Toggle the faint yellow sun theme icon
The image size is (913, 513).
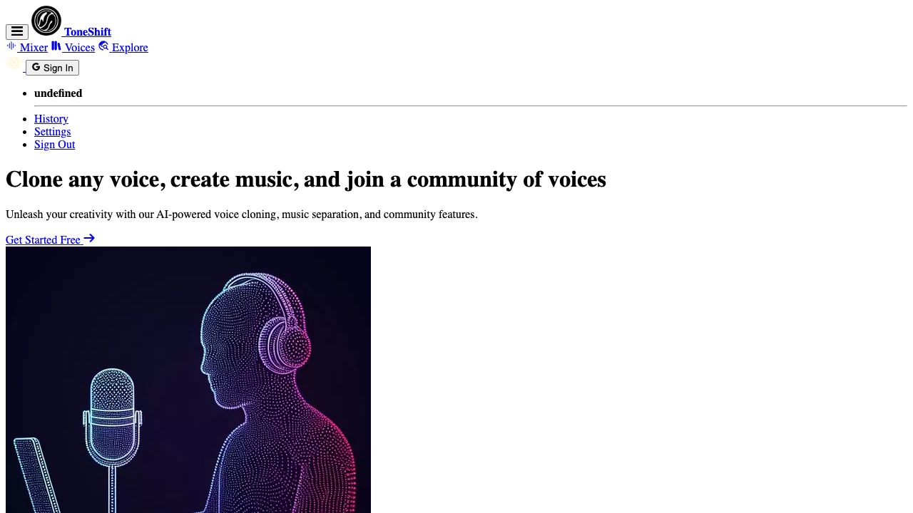[x=14, y=63]
